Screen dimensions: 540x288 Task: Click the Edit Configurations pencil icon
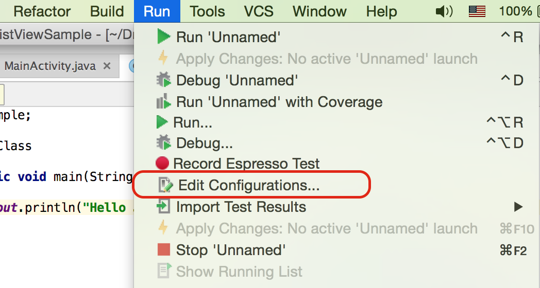click(x=165, y=185)
